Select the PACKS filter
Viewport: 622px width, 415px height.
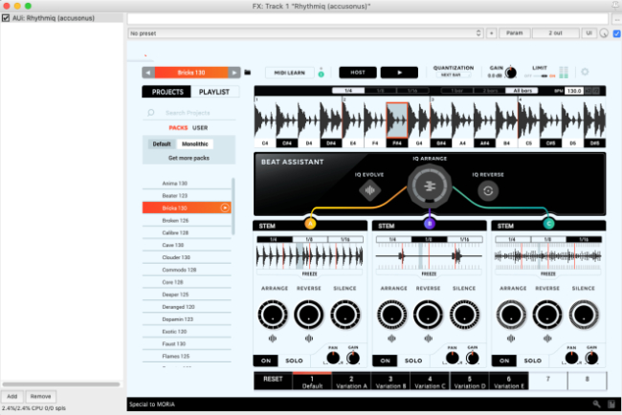coord(178,127)
